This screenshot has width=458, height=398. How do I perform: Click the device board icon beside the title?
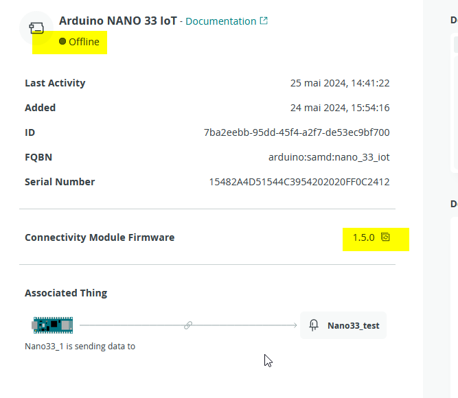36,27
